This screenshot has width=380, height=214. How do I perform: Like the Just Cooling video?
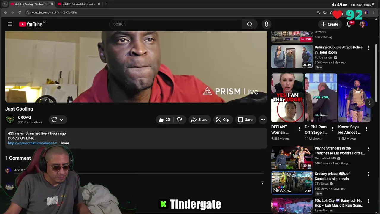point(164,119)
